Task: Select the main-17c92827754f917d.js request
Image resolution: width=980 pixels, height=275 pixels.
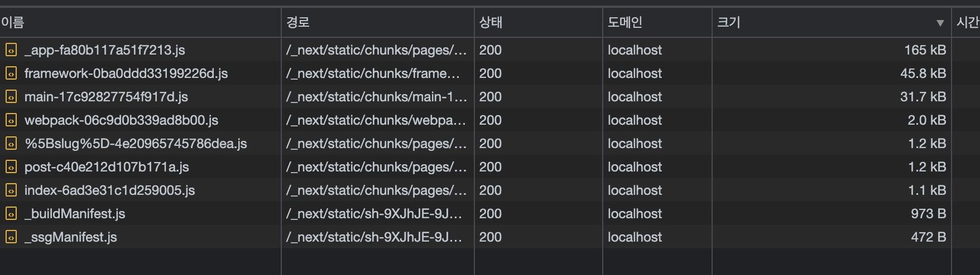Action: point(106,97)
